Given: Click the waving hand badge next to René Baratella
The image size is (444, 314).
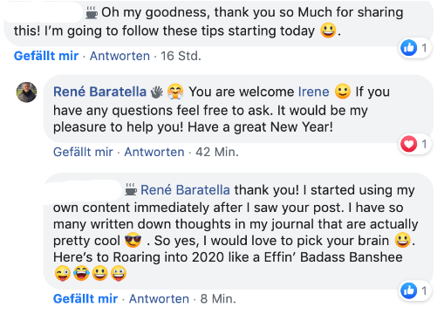Looking at the screenshot, I should pyautogui.click(x=157, y=92).
